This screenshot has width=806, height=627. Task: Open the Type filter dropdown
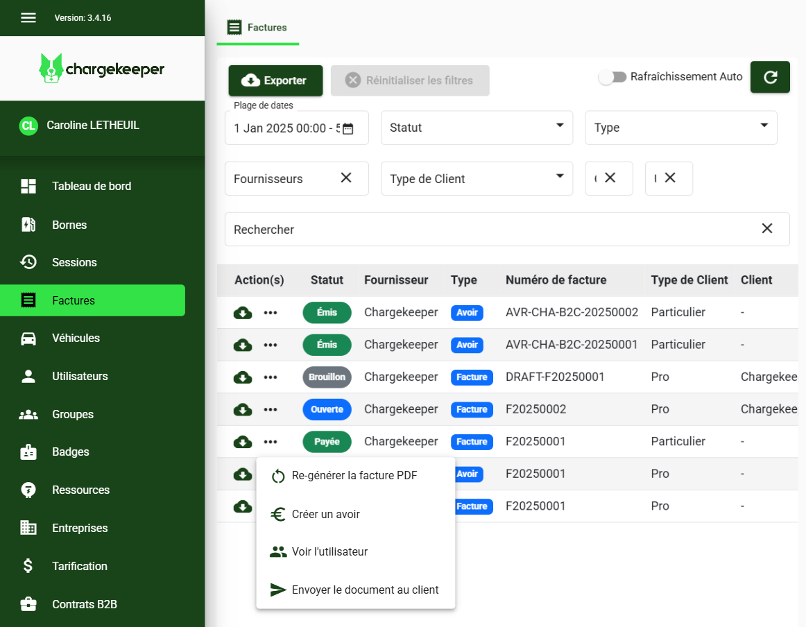pyautogui.click(x=680, y=128)
